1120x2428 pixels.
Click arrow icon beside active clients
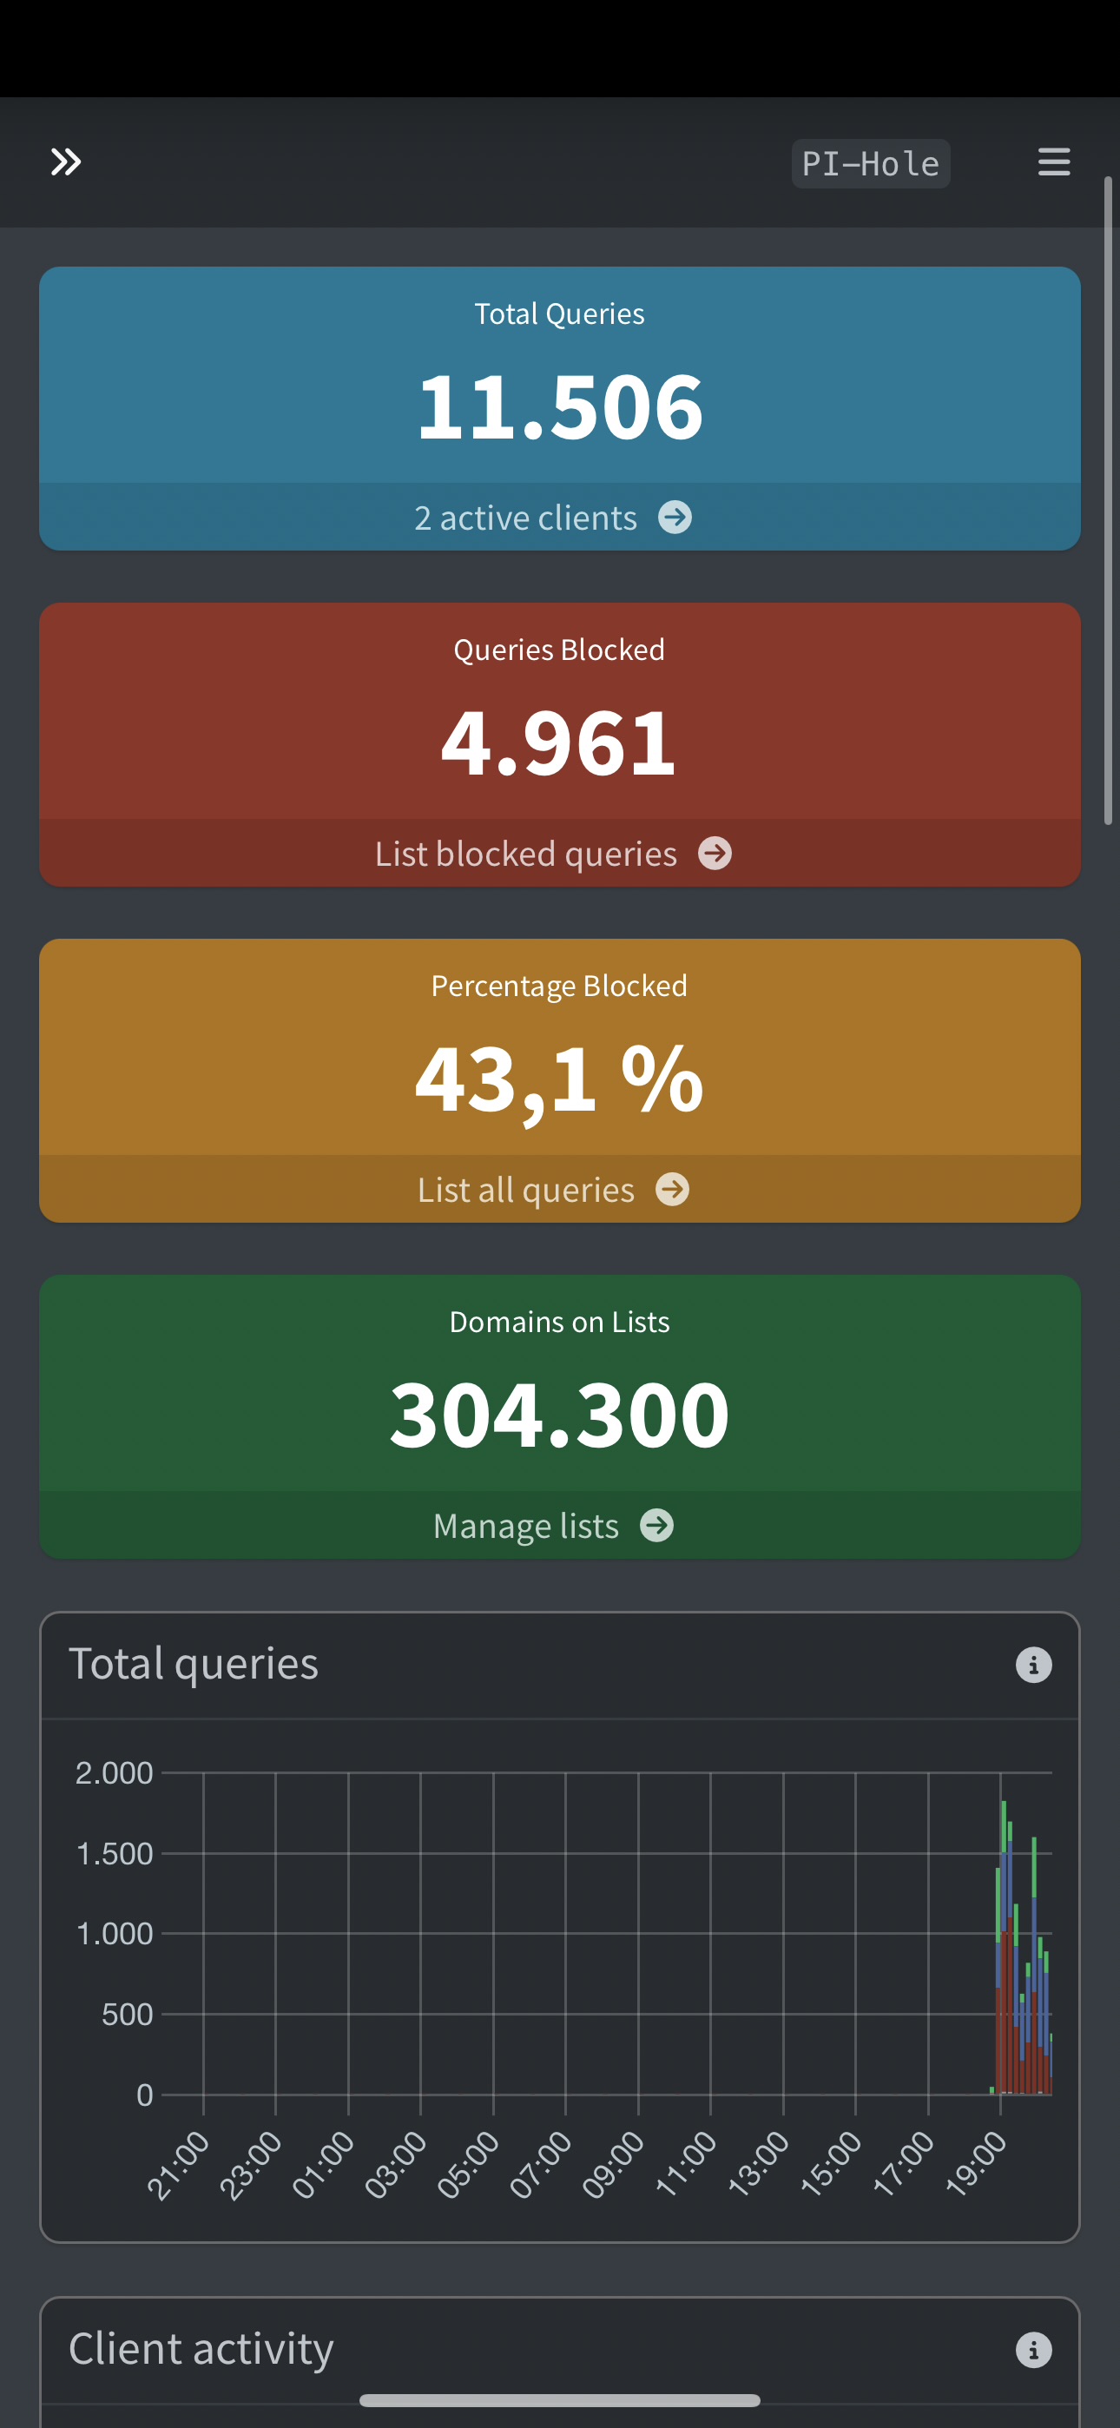[674, 518]
